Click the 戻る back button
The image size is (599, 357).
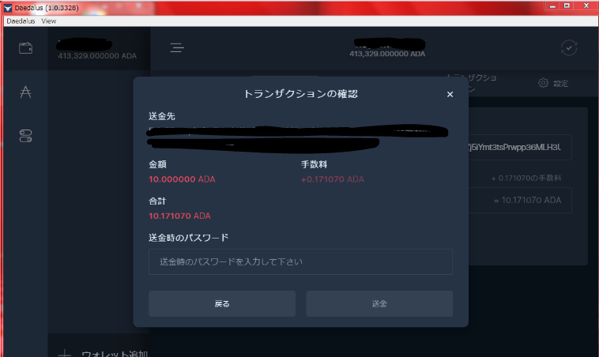tap(222, 303)
